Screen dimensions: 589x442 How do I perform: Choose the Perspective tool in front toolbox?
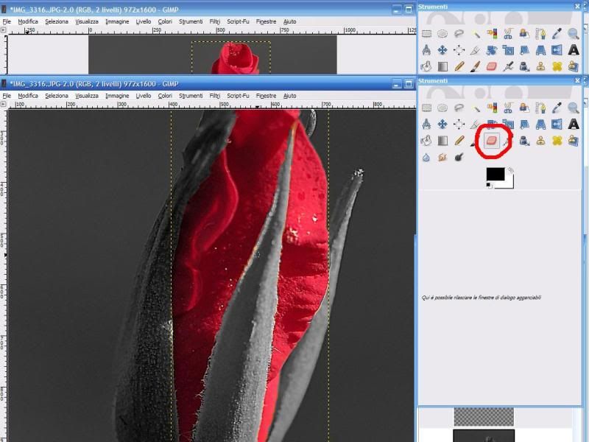(x=540, y=124)
